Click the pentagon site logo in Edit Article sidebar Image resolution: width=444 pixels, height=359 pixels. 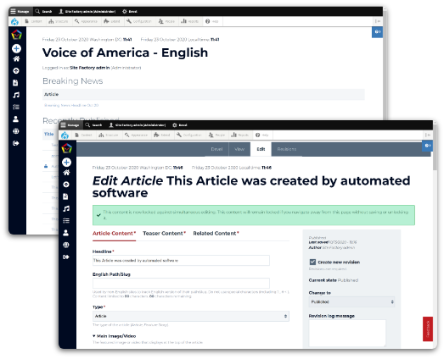click(x=66, y=148)
